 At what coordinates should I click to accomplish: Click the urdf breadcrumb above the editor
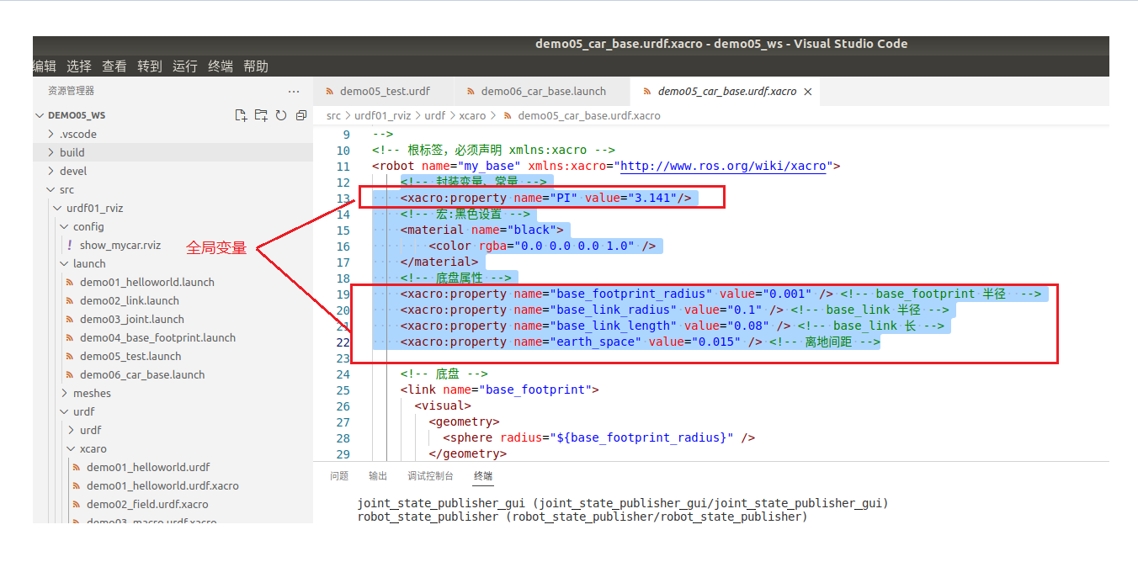tap(436, 115)
